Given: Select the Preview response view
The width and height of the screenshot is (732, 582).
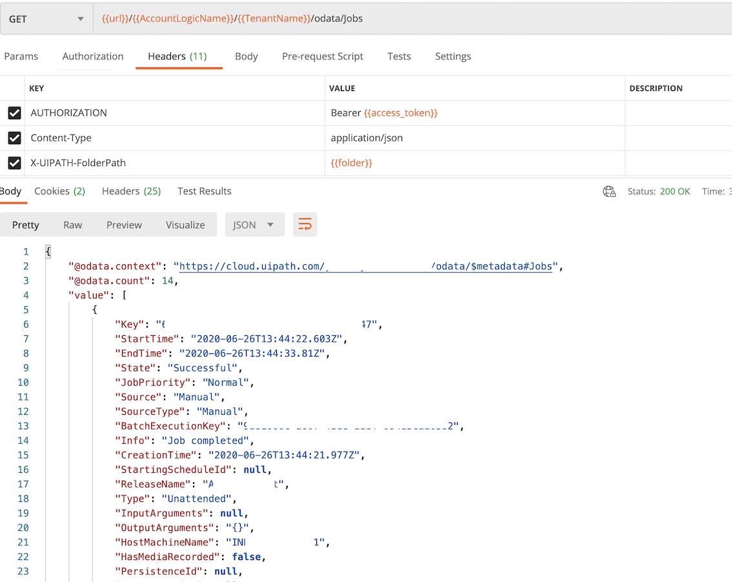Looking at the screenshot, I should [124, 225].
